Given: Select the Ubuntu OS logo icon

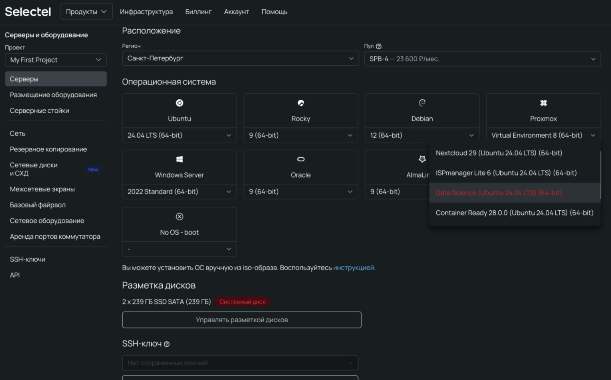Looking at the screenshot, I should pyautogui.click(x=179, y=103).
